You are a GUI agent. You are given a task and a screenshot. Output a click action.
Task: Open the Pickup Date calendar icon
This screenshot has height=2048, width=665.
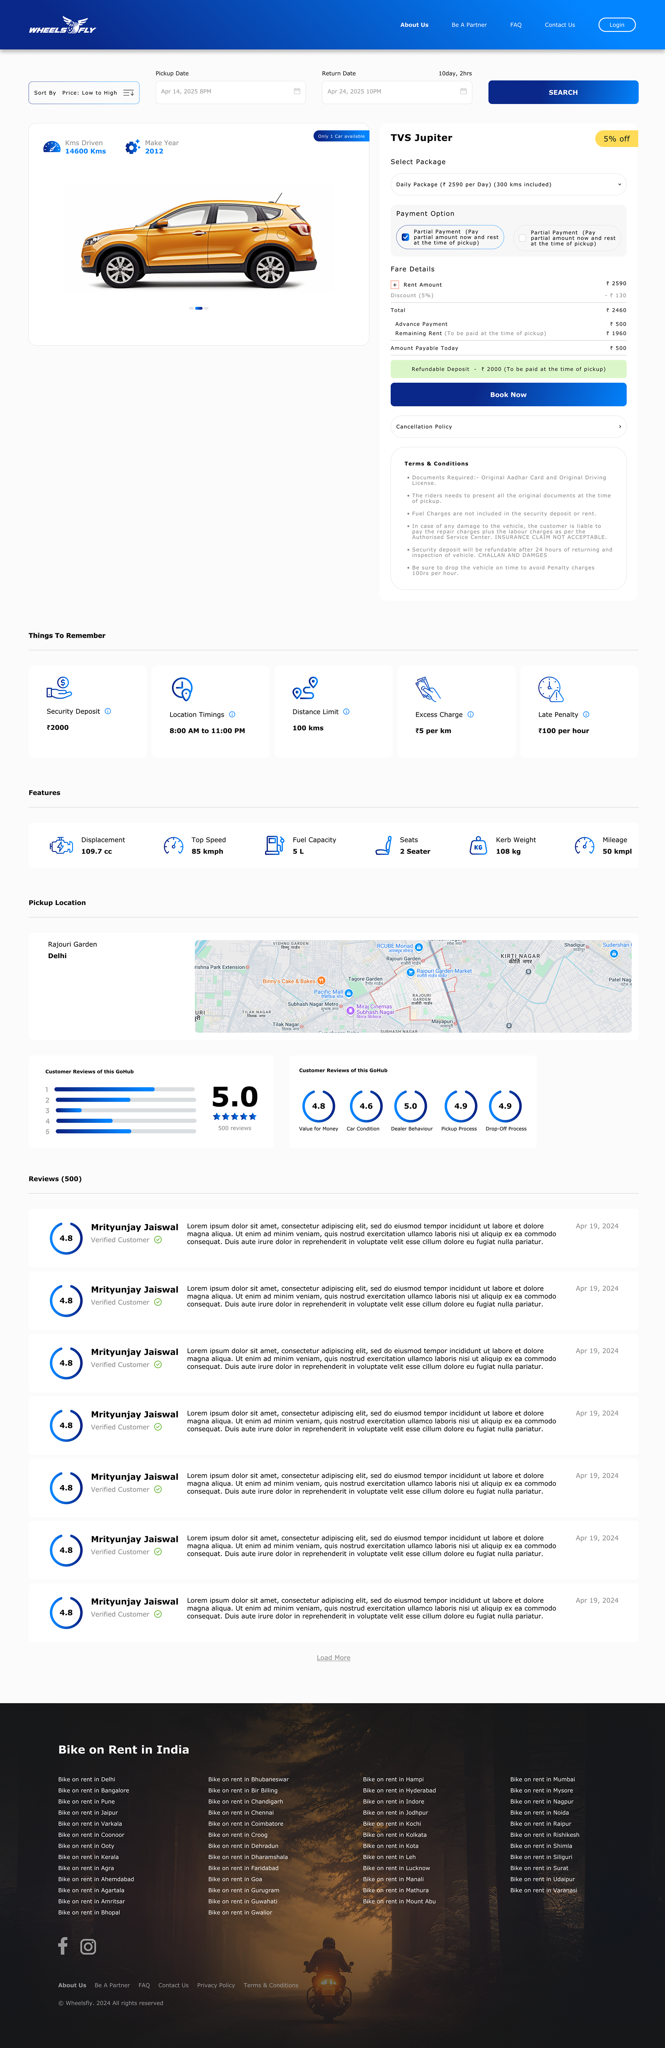point(297,92)
